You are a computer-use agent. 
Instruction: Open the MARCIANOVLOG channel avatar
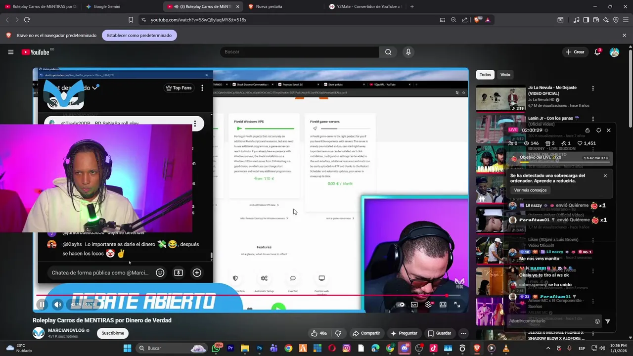coord(39,333)
